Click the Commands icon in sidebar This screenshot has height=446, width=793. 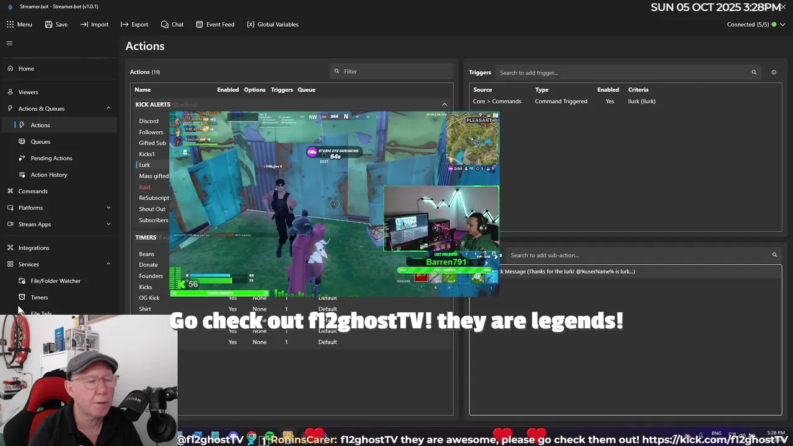[x=10, y=191]
